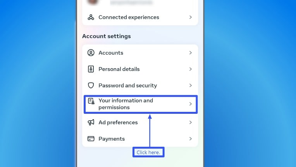Select the Password and security shield icon
Screen dimensions: 296x167
point(91,85)
